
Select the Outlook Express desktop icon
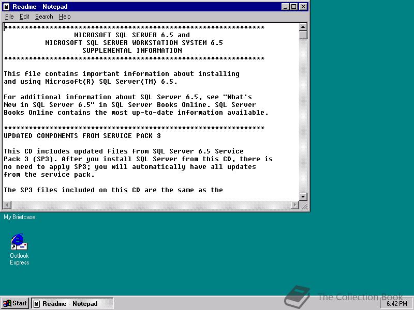point(19,242)
